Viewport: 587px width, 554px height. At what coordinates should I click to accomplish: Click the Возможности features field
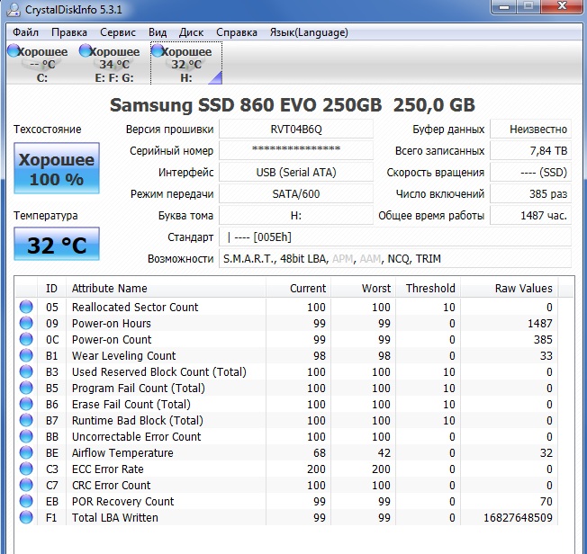coord(395,258)
